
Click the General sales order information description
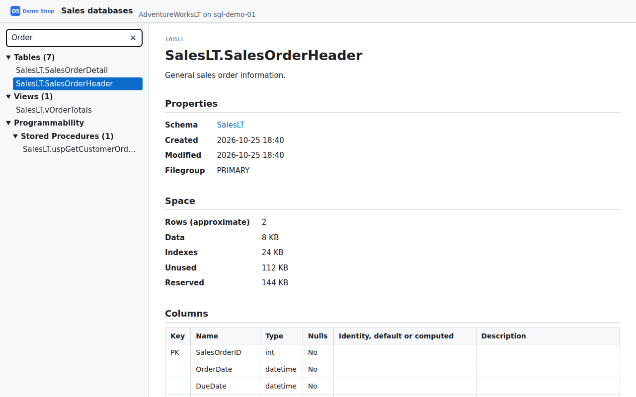[x=225, y=75]
